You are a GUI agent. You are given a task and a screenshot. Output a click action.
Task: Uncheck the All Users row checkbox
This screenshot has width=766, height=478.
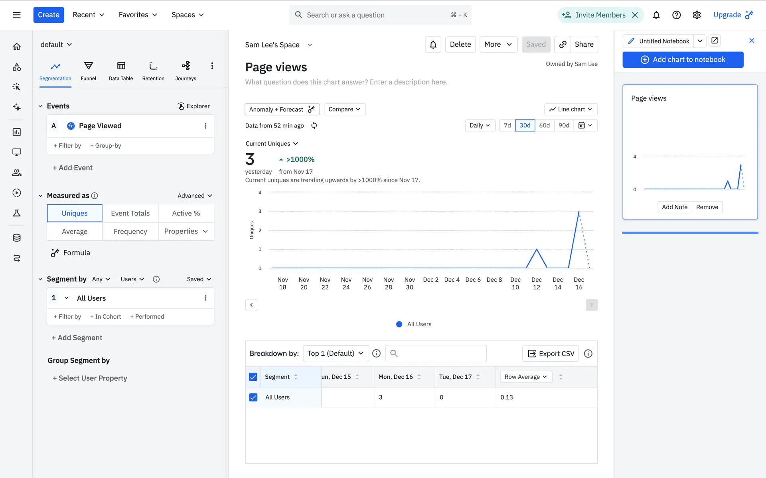point(253,397)
